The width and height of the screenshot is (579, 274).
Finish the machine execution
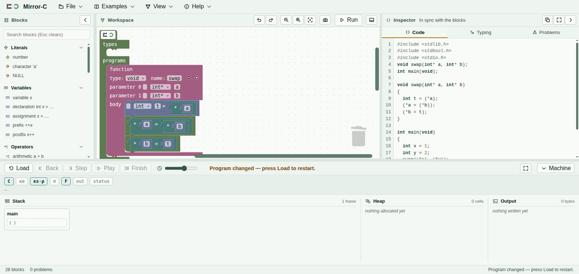[136, 168]
